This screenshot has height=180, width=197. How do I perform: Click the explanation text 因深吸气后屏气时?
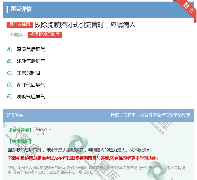click(79, 150)
